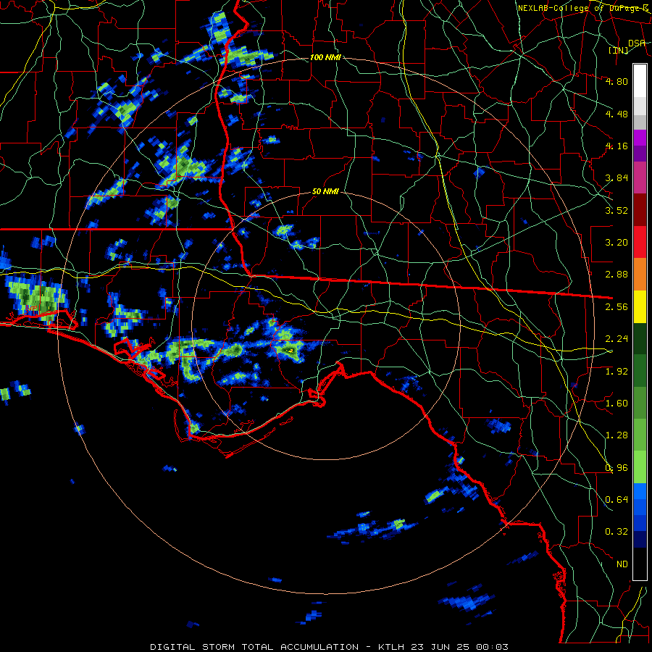The height and width of the screenshot is (652, 652).
Task: Click the "NEXLAB-College of DuPage" credit text
Action: (x=580, y=8)
